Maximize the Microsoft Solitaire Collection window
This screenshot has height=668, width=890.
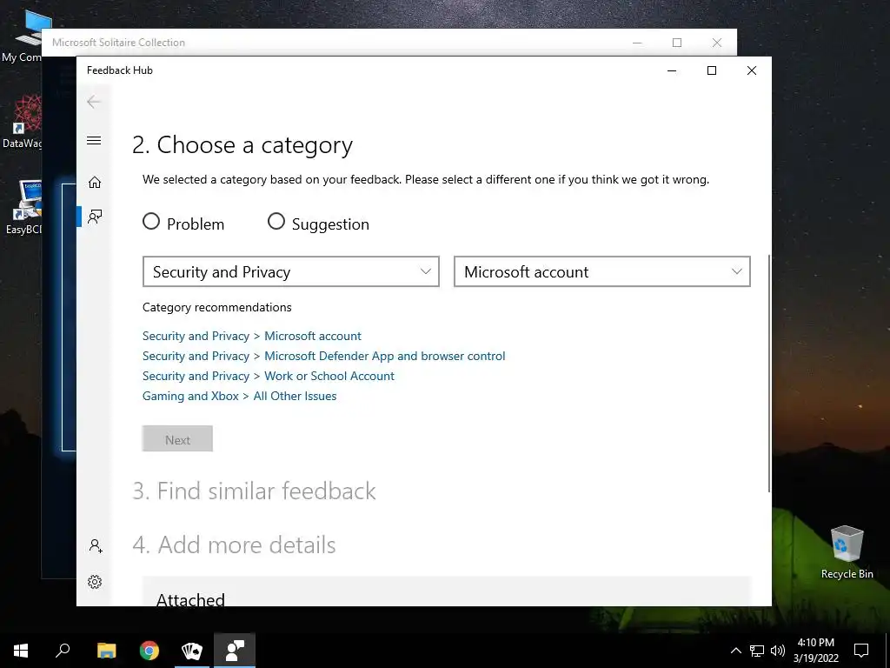(x=676, y=43)
